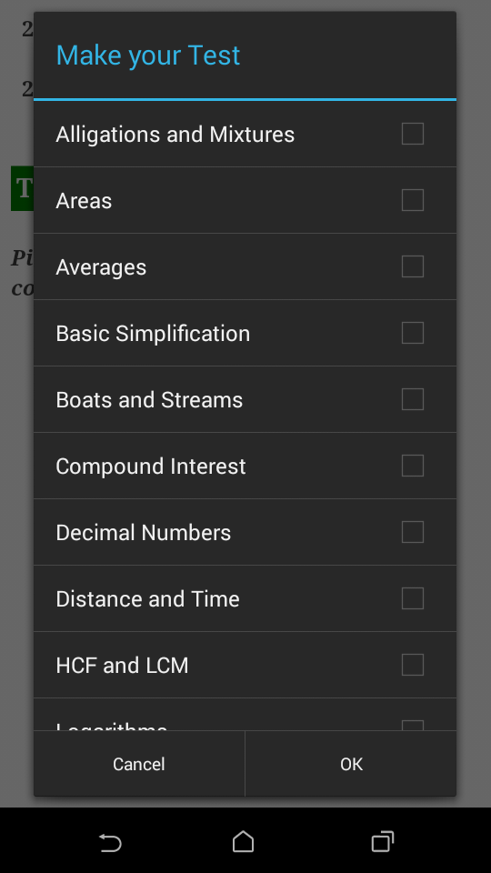Check the Alligations and Mixtures checkbox
This screenshot has height=873, width=491.
(413, 134)
